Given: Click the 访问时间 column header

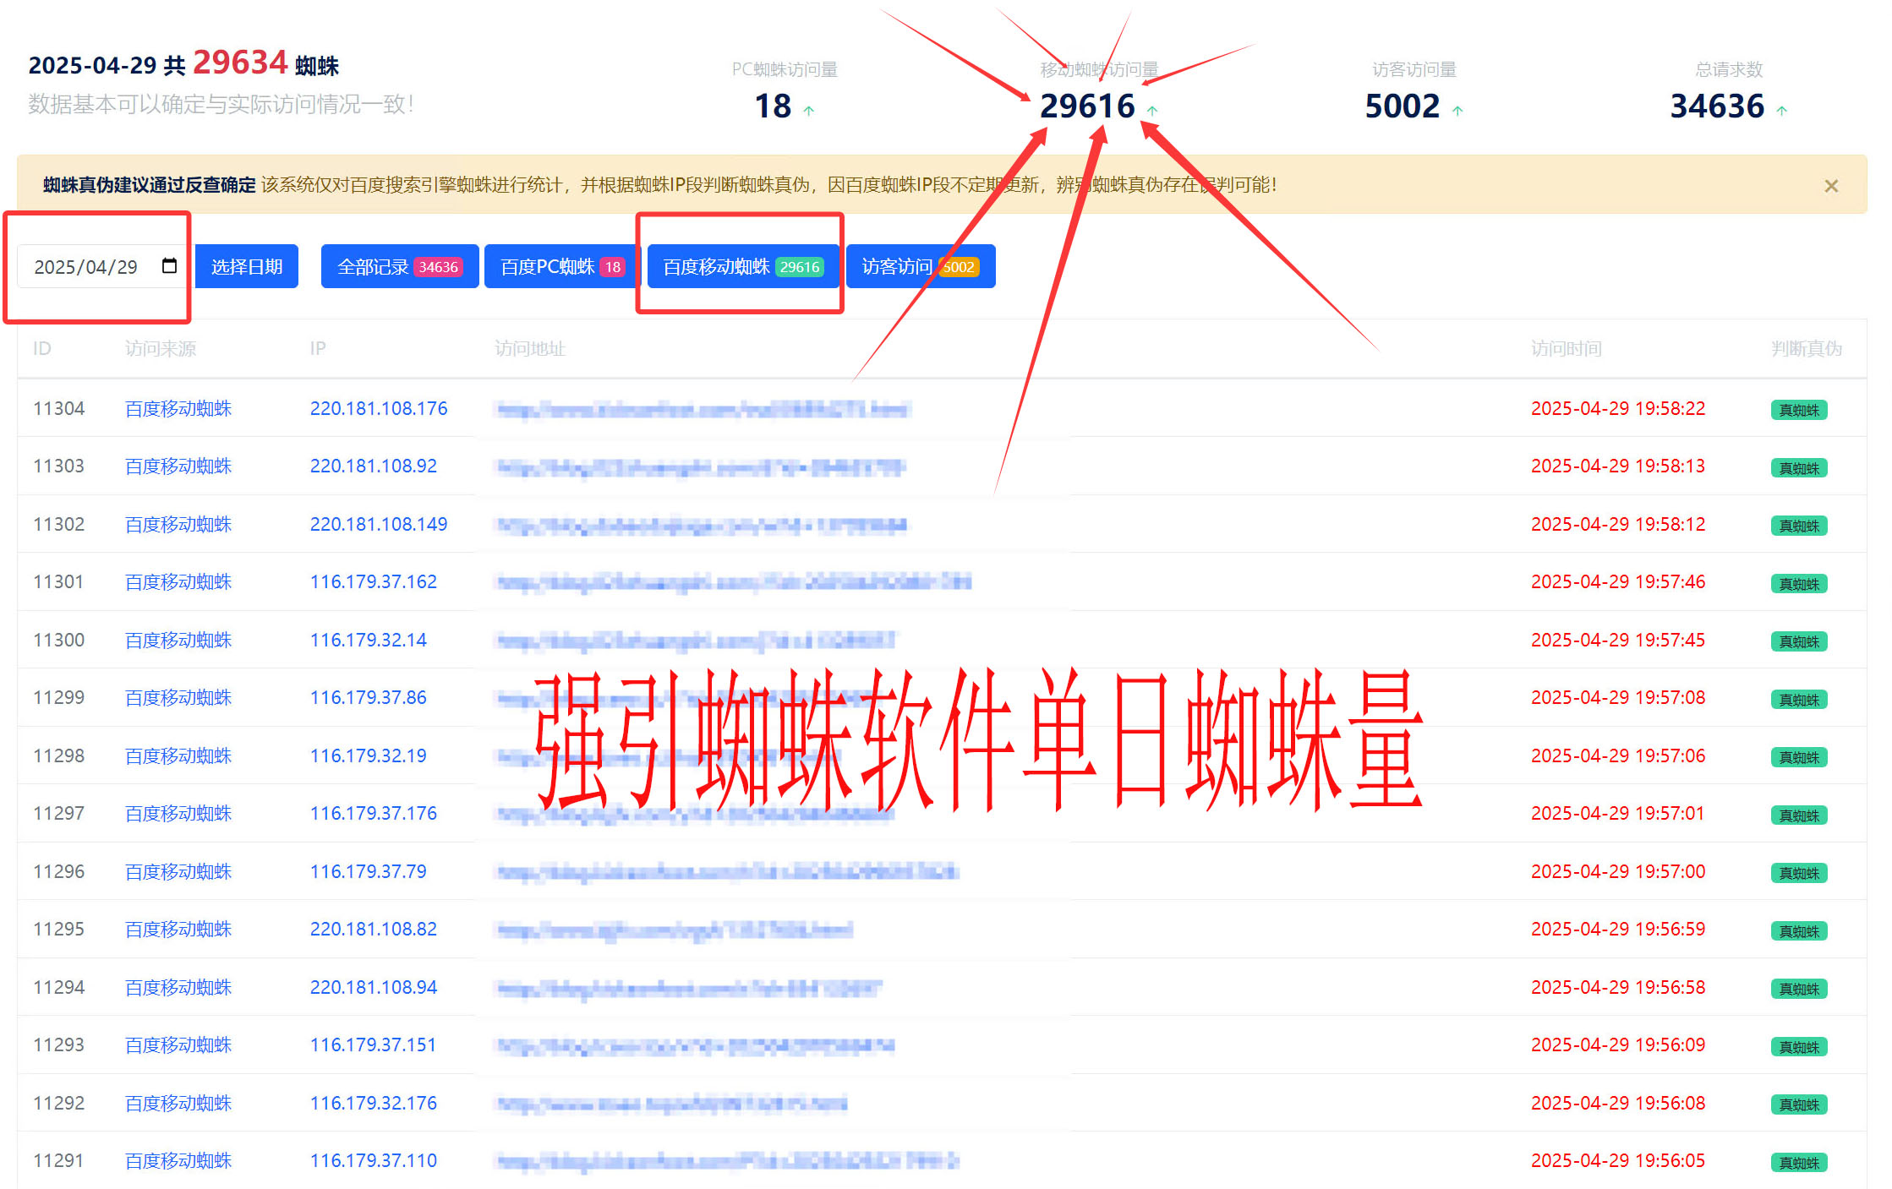Looking at the screenshot, I should pyautogui.click(x=1566, y=349).
